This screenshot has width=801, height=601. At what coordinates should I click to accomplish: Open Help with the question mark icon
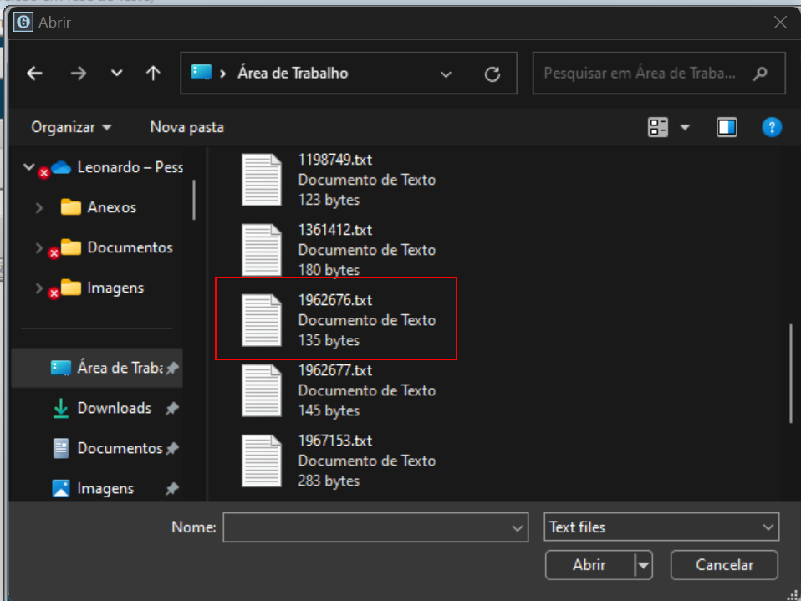click(x=772, y=127)
